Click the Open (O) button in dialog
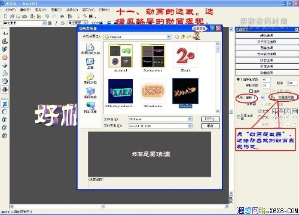The height and width of the screenshot is (215, 299). [x=210, y=119]
